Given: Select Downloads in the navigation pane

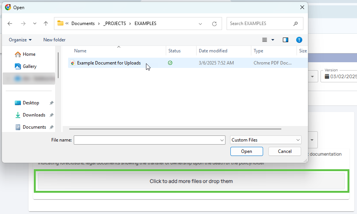Looking at the screenshot, I should [34, 115].
